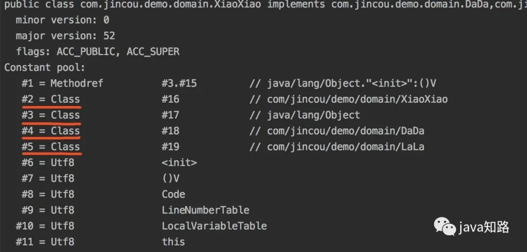Click the WeChat logo icon in watermark
Viewport: 527px width, 252px height.
coord(445,227)
